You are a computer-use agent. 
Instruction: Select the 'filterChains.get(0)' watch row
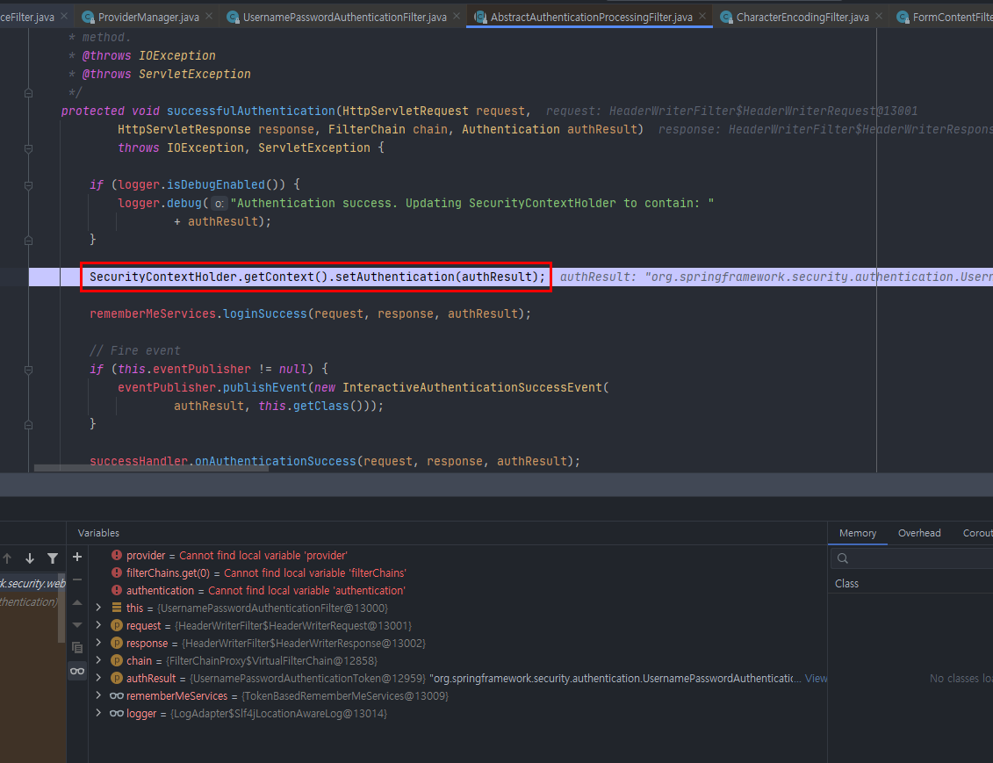[457, 573]
